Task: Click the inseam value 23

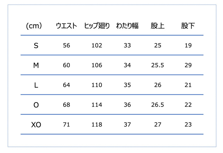Action: pyautogui.click(x=188, y=125)
